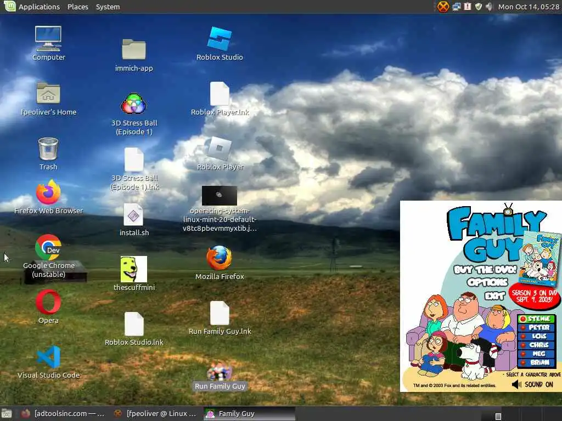This screenshot has width=562, height=421.
Task: Select Chris character in Family Guy
Action: pos(537,345)
